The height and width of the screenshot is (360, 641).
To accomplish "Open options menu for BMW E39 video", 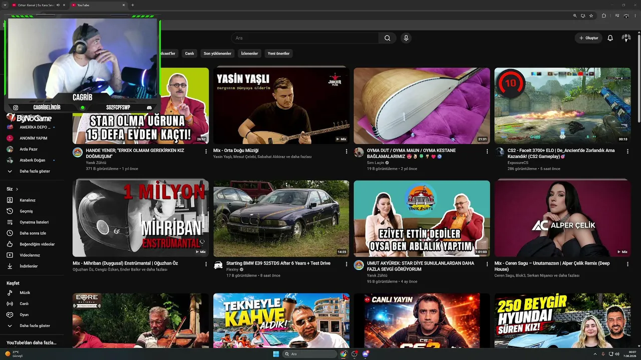I will click(x=346, y=264).
